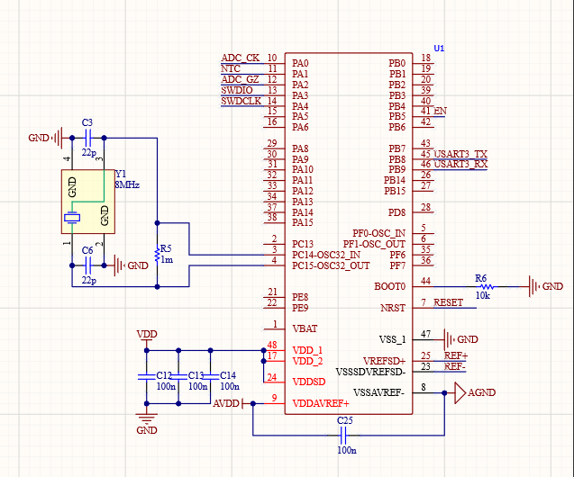Click the PC15-OSC32_OUT pin name
This screenshot has height=477, width=574.
(331, 265)
